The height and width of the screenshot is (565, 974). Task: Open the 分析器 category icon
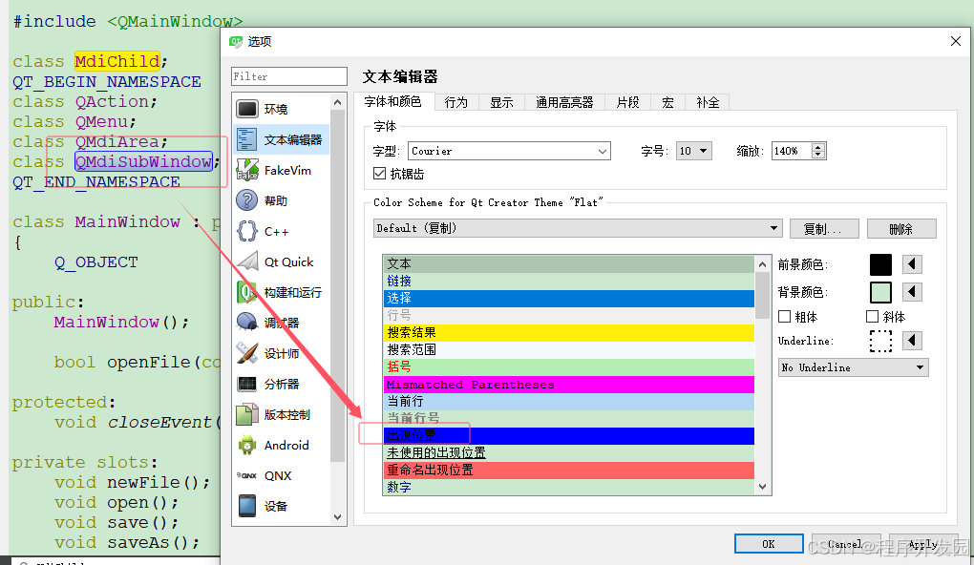[247, 384]
